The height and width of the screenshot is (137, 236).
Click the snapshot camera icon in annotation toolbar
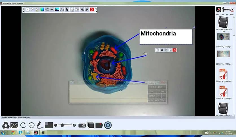77,10
